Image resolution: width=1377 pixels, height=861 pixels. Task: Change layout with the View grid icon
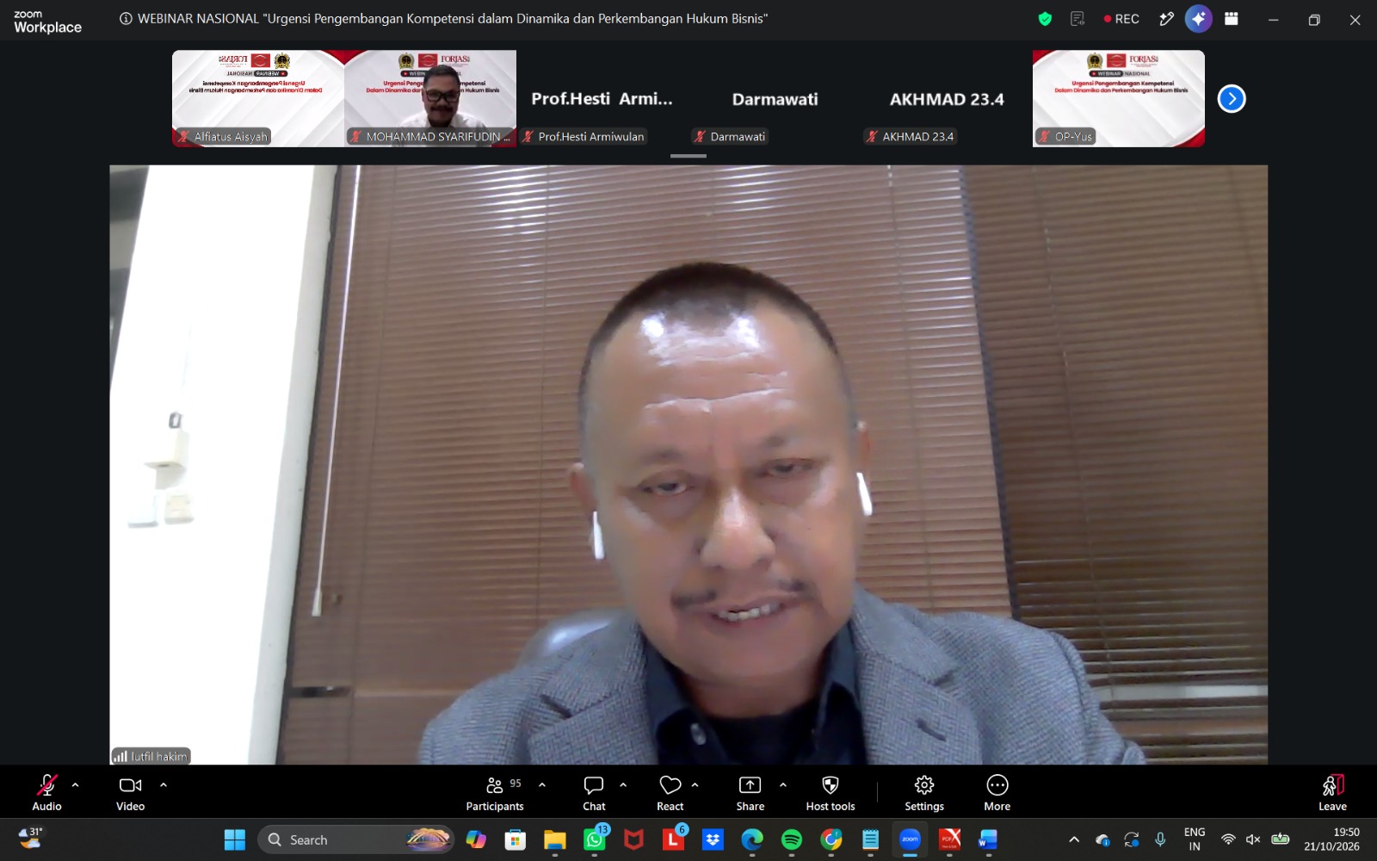pos(1232,19)
